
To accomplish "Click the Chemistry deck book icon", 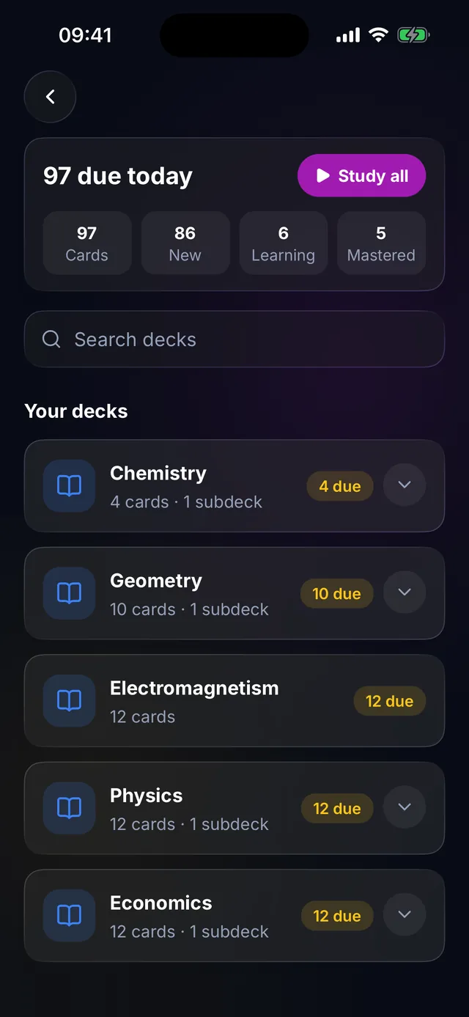I will (69, 486).
